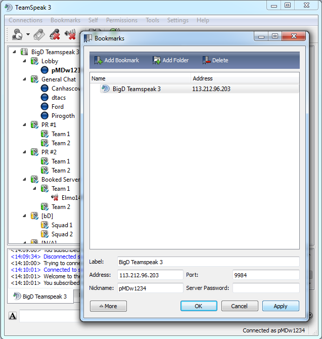Click Delete in Bookmarks toolbar
Image resolution: width=322 pixels, height=339 pixels.
click(x=215, y=60)
